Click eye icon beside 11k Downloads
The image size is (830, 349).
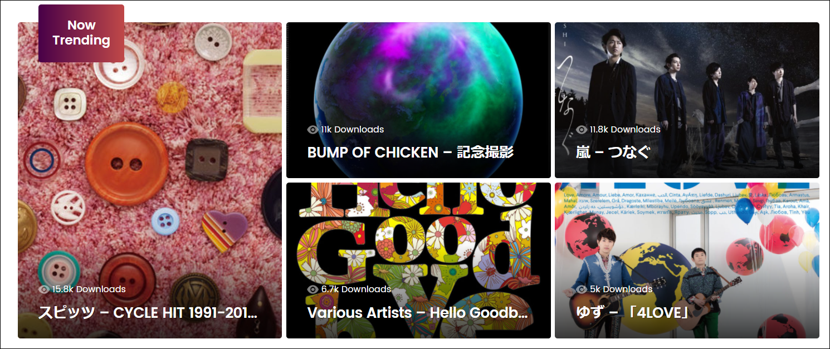tap(313, 130)
